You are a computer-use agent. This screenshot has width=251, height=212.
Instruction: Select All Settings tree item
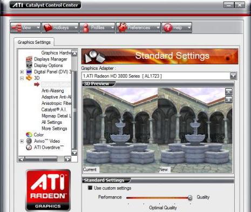pyautogui.click(x=52, y=122)
